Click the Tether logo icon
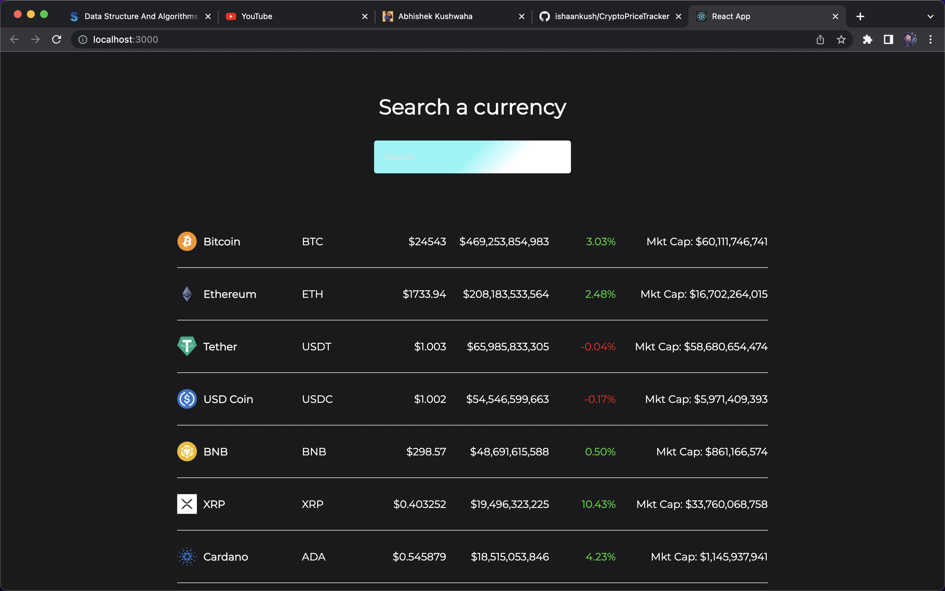The height and width of the screenshot is (591, 945). 187,346
